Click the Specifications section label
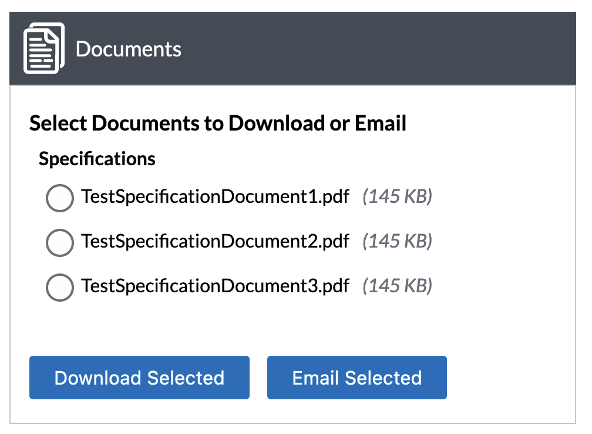 coord(97,159)
